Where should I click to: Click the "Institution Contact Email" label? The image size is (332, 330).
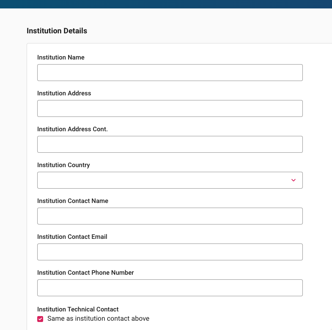pyautogui.click(x=72, y=237)
